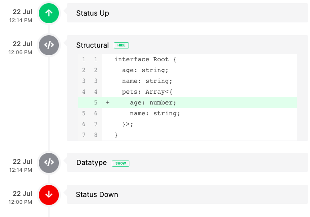Click the 22 Jul 12:14 PM Status Up timestamp

pyautogui.click(x=22, y=15)
